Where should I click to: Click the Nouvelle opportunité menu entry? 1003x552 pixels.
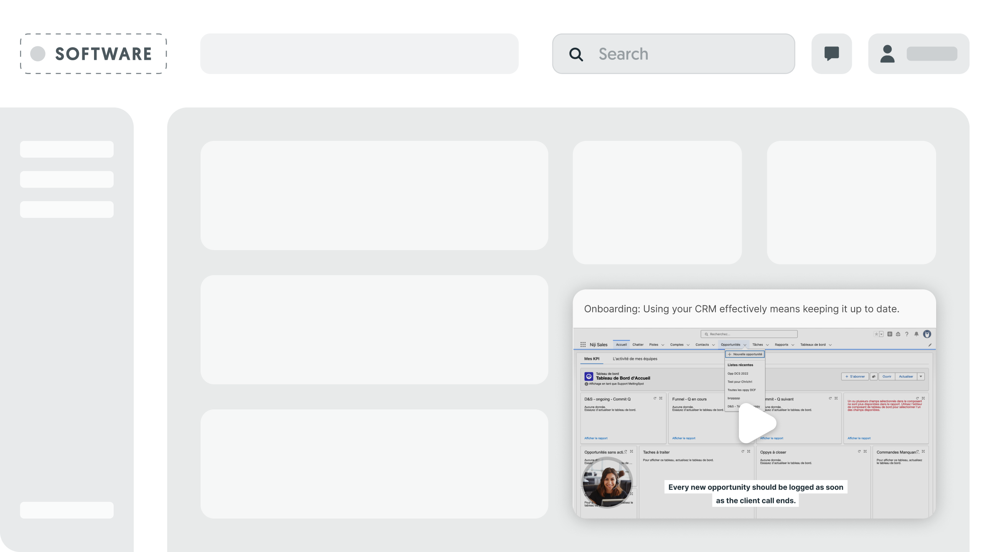pyautogui.click(x=745, y=354)
